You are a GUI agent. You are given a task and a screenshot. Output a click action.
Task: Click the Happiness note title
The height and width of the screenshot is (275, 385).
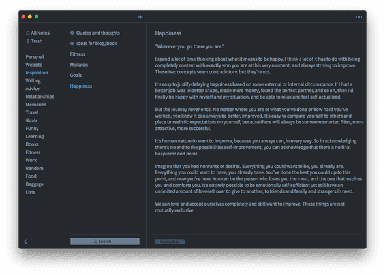[168, 33]
